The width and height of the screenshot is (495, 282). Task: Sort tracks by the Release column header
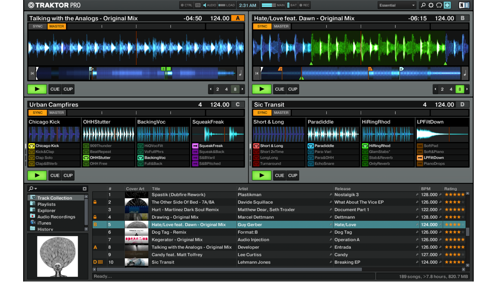click(x=343, y=189)
